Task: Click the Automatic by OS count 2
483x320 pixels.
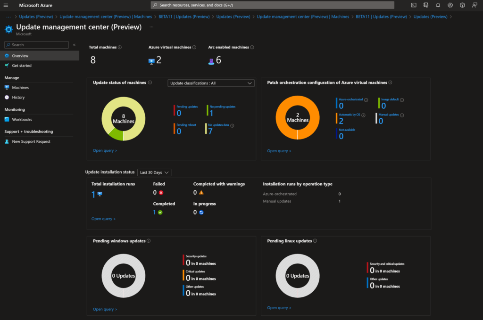Action: [x=341, y=121]
